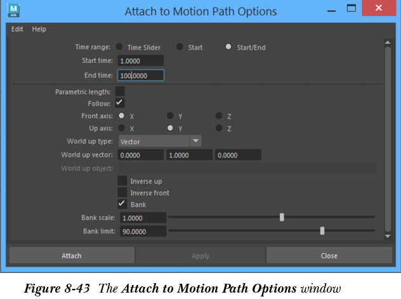Open the Edit menu
The height and width of the screenshot is (299, 401).
(17, 29)
